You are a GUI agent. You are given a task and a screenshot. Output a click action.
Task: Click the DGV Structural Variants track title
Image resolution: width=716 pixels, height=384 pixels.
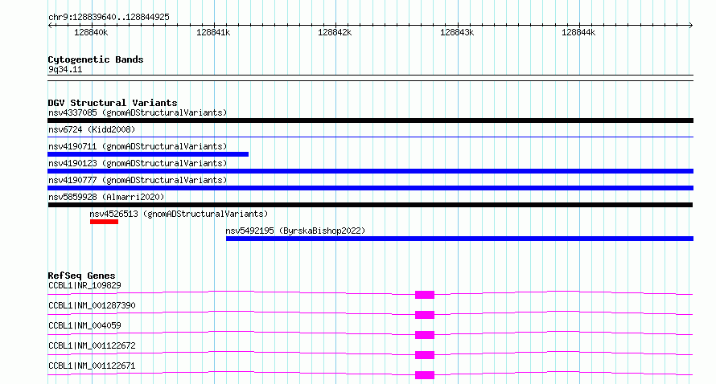click(x=113, y=103)
